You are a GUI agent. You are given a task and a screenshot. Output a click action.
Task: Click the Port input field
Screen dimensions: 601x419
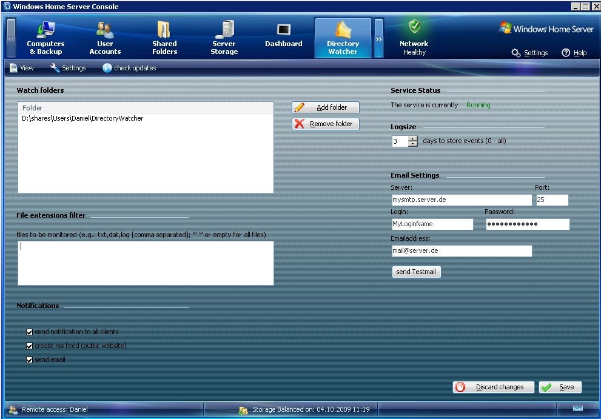coord(552,199)
